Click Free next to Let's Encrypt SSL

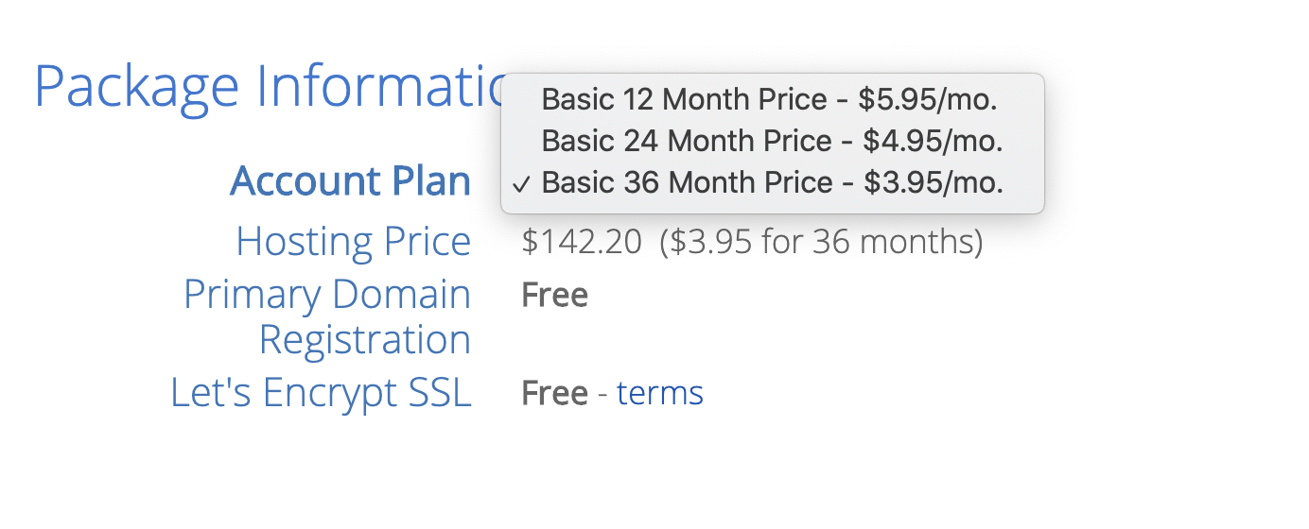(x=554, y=393)
